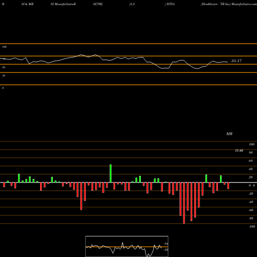Click the MR axis label -60
257x257 pixels.
coord(251,210)
